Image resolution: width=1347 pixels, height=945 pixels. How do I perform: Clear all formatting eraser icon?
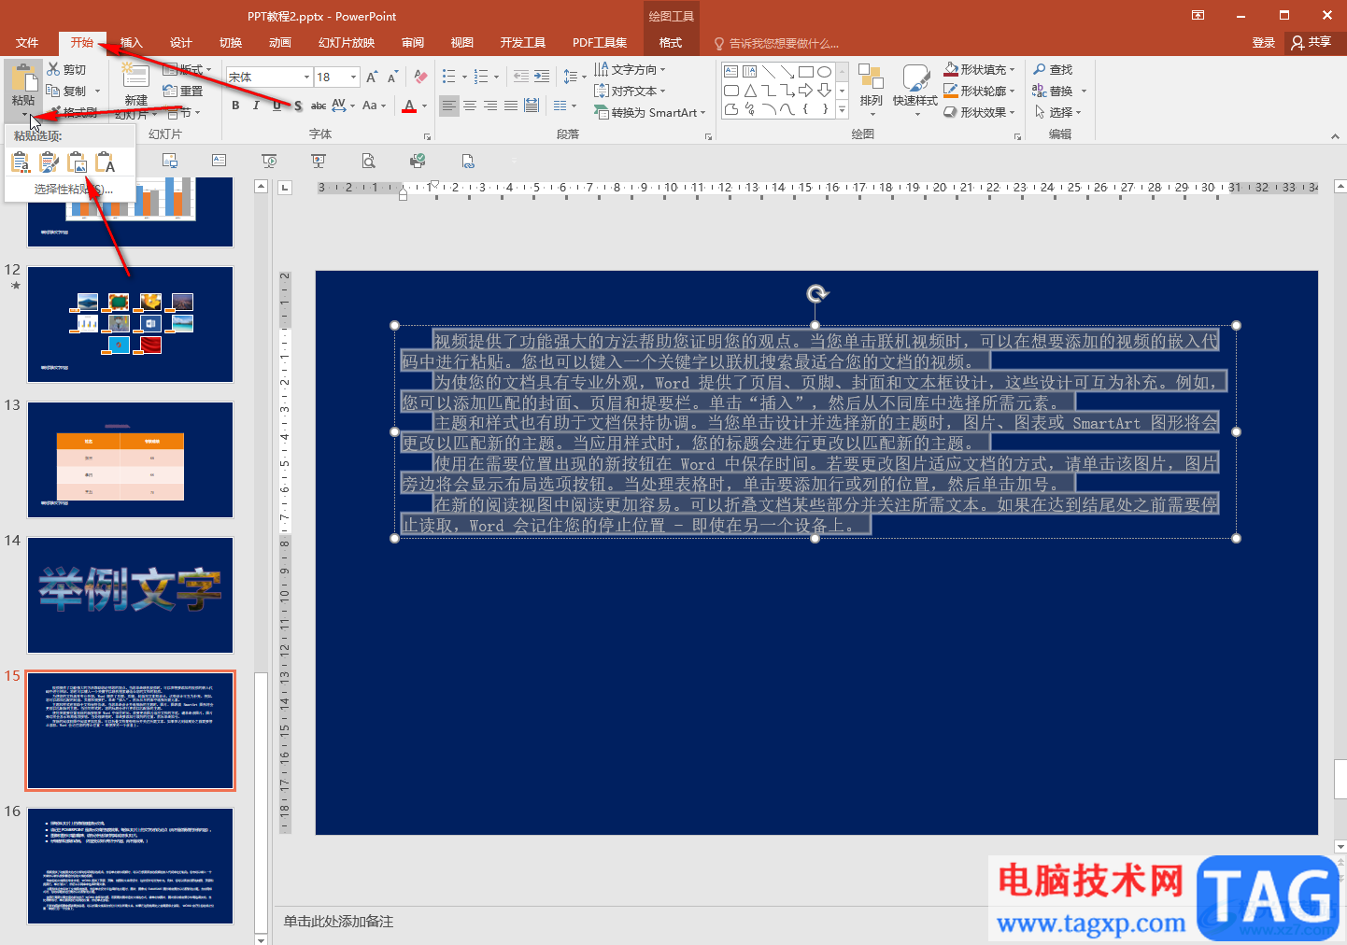(421, 77)
